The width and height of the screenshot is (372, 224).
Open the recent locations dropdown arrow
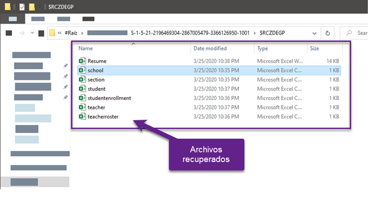(32, 33)
